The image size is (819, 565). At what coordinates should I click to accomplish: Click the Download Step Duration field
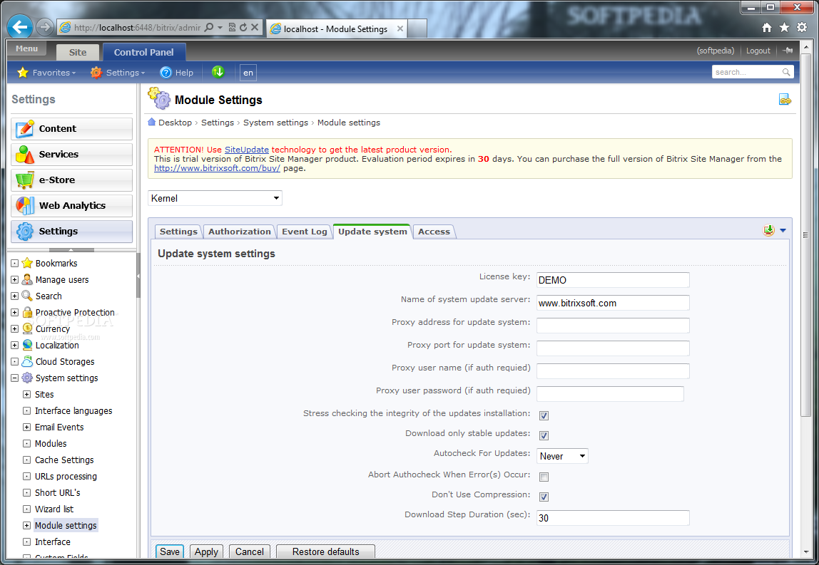pos(613,518)
